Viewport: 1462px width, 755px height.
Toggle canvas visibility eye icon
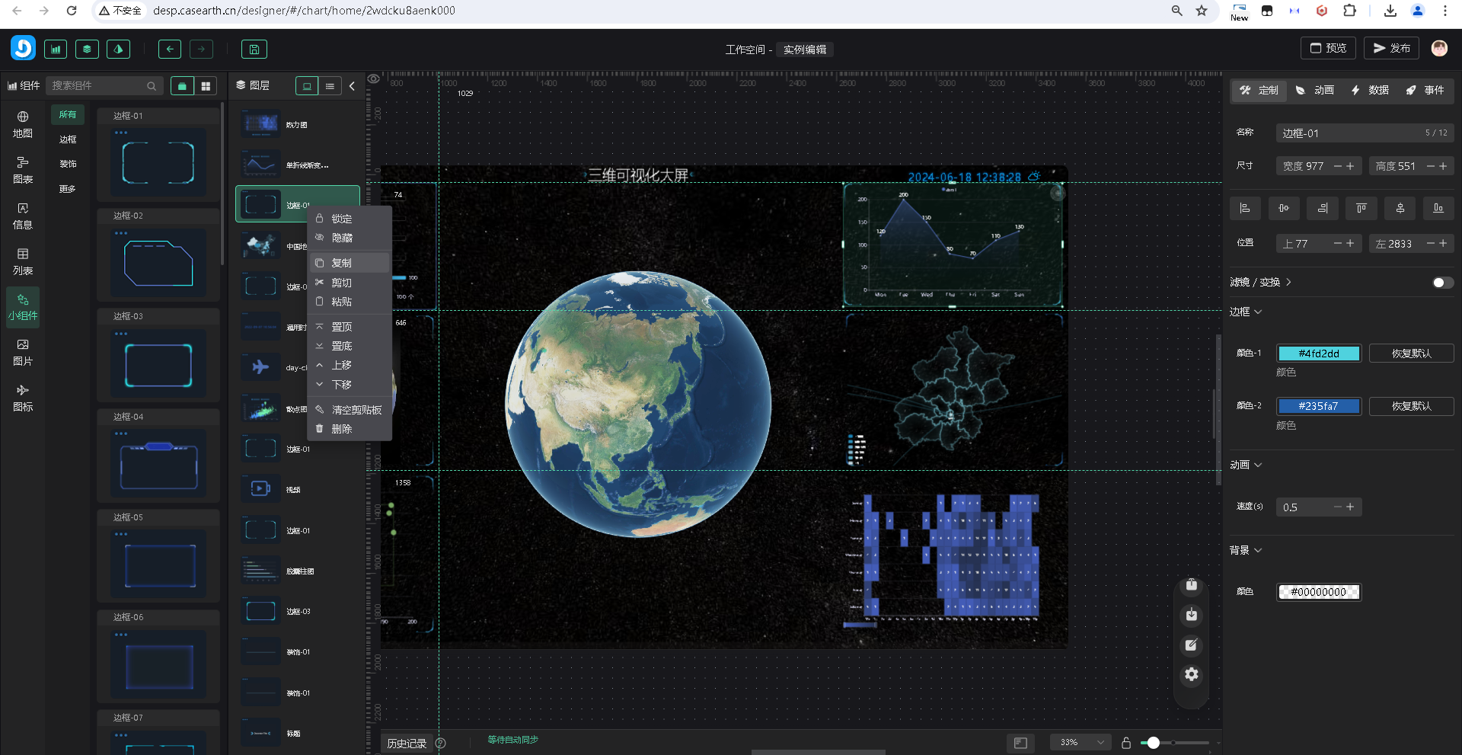[x=374, y=79]
